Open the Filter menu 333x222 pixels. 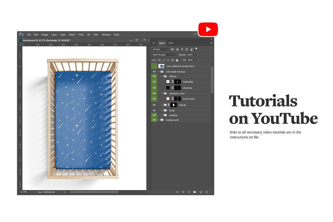click(x=81, y=35)
